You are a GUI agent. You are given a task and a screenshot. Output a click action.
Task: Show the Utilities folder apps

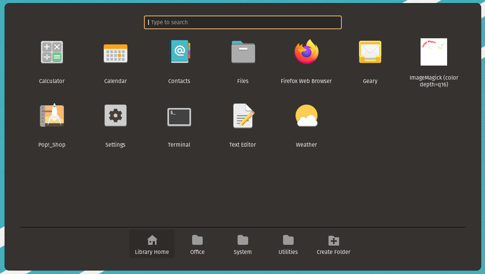pos(288,244)
